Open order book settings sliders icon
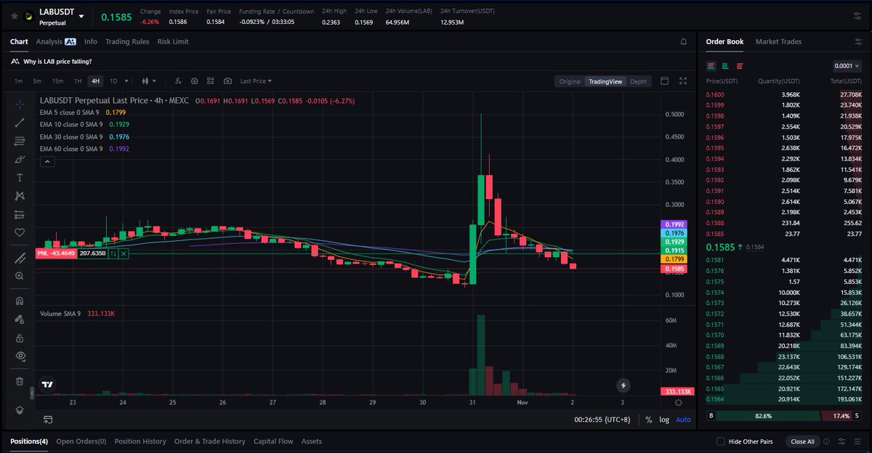This screenshot has width=872, height=453. point(858,42)
